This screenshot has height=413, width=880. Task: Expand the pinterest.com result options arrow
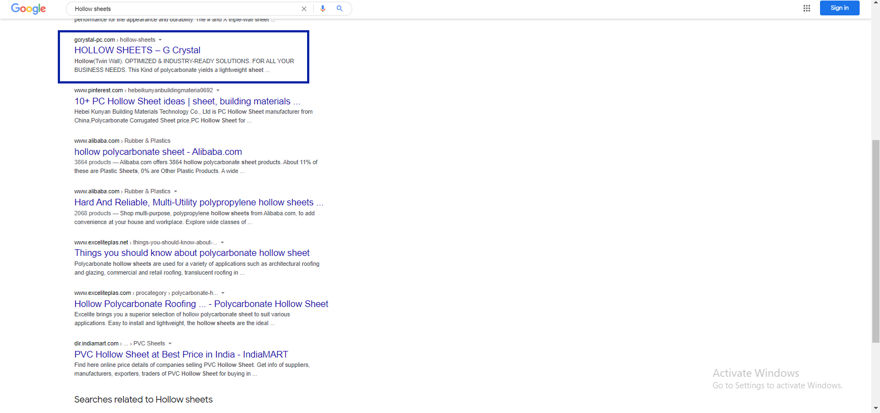(218, 90)
